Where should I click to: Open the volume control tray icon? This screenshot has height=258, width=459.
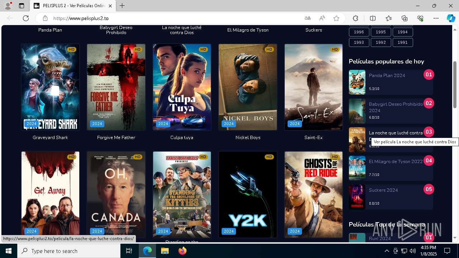(413, 251)
